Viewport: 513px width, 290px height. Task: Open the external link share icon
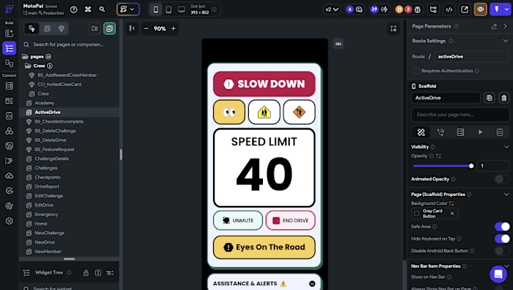click(465, 9)
